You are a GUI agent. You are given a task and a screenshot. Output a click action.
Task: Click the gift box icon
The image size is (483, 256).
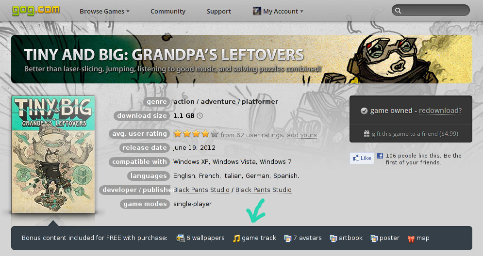pos(366,133)
